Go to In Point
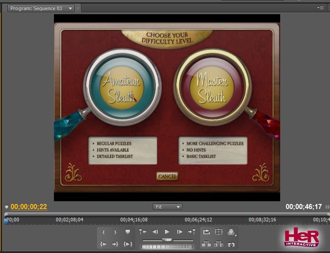 [x=103, y=244]
